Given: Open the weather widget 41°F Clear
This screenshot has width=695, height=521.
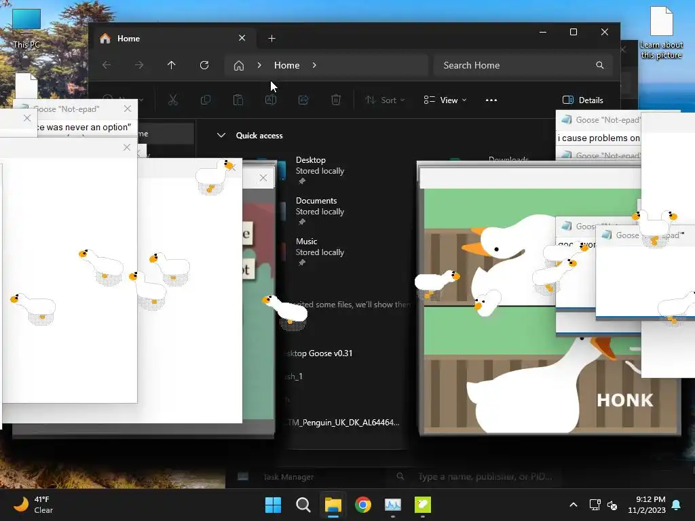Looking at the screenshot, I should (x=33, y=505).
